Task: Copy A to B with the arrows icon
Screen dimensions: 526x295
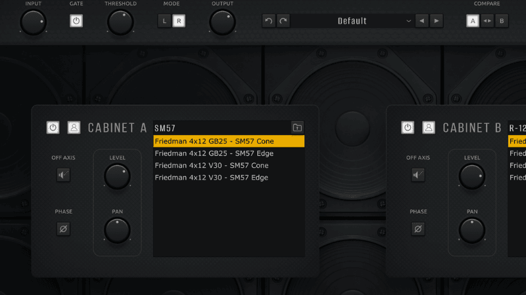Action: (x=487, y=21)
